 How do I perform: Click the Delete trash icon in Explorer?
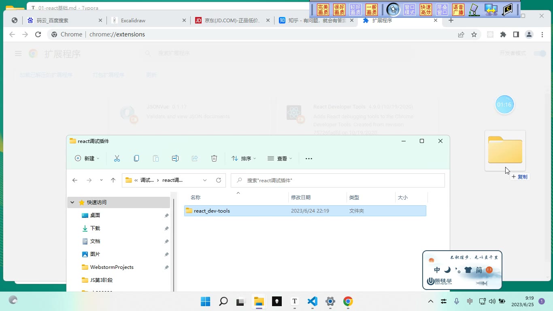pyautogui.click(x=214, y=158)
